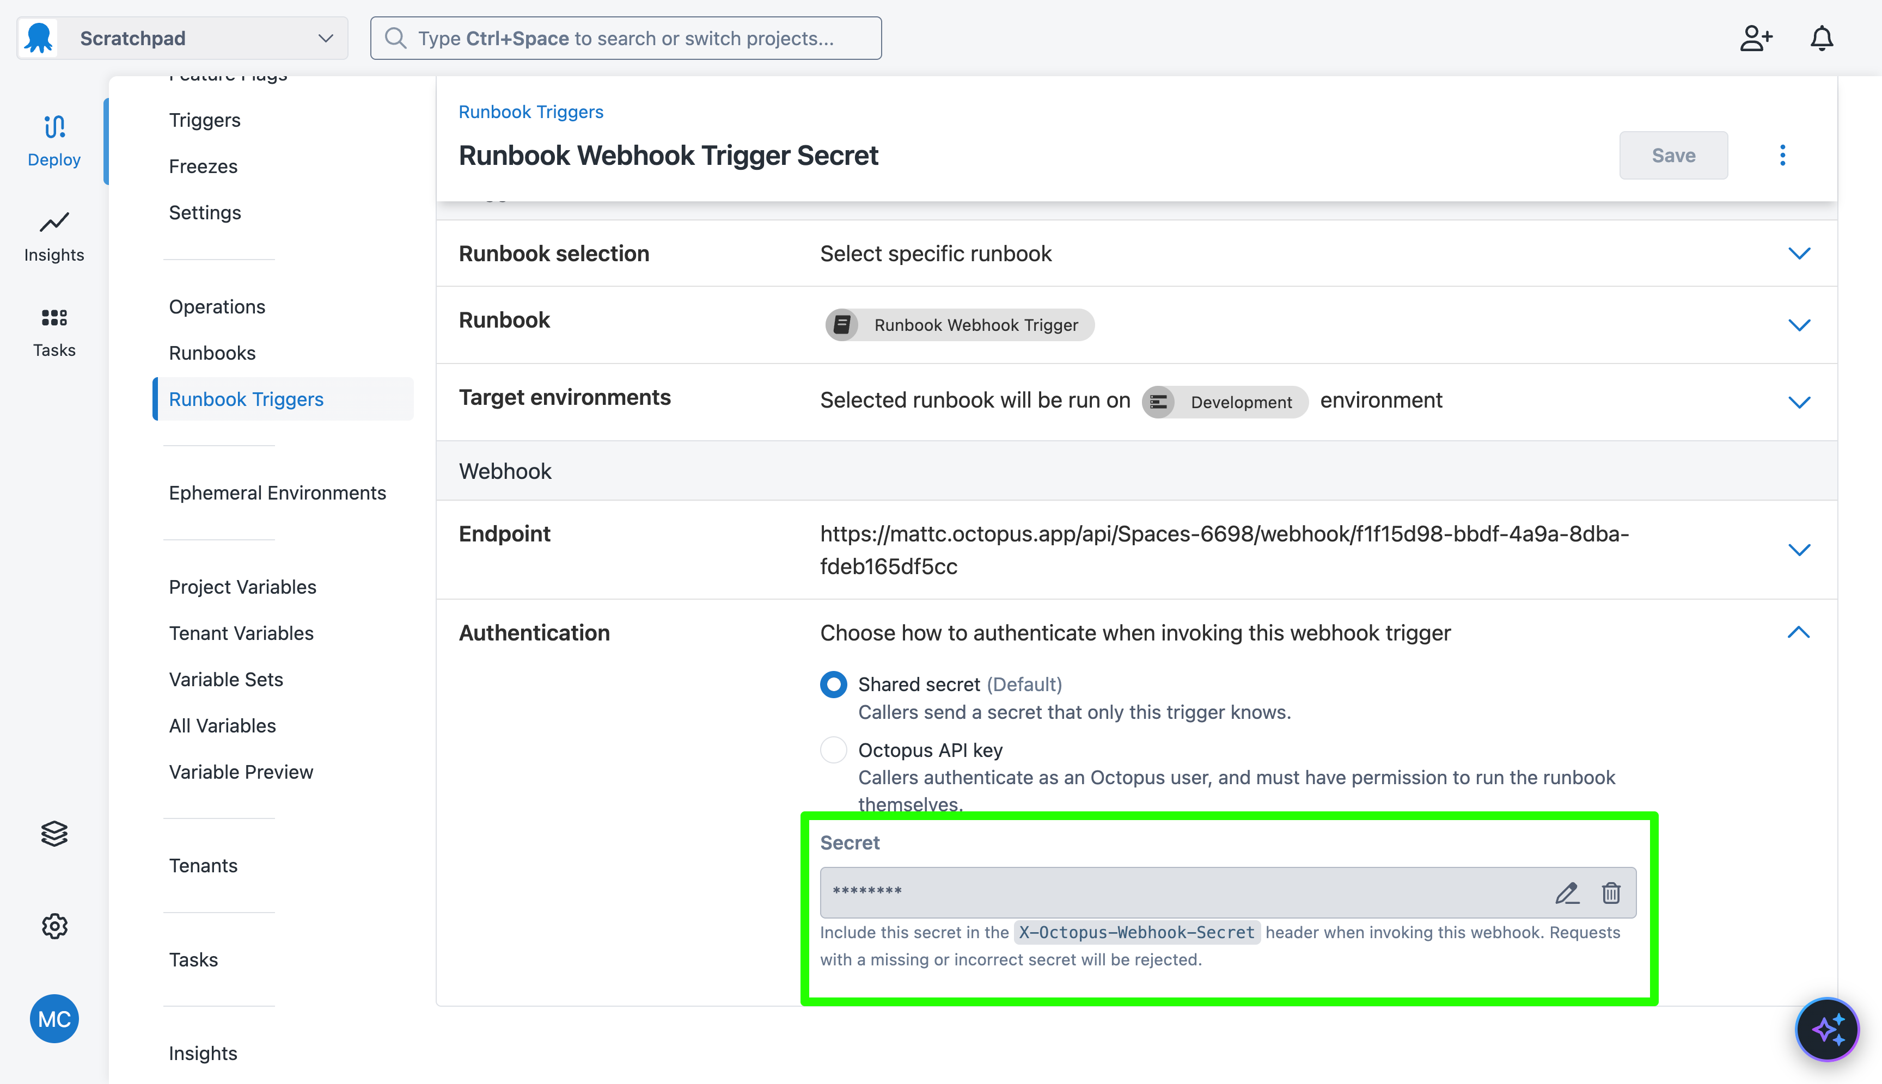Image resolution: width=1882 pixels, height=1084 pixels.
Task: Click the Runbook Webhook Trigger Secret title
Action: [x=668, y=155]
